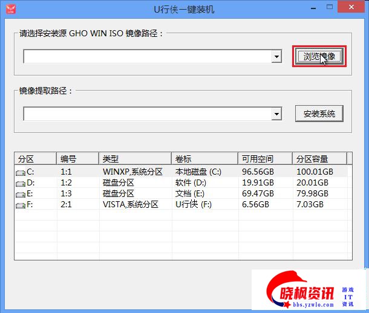Click the 类型 column header
The image size is (369, 313).
pos(134,159)
